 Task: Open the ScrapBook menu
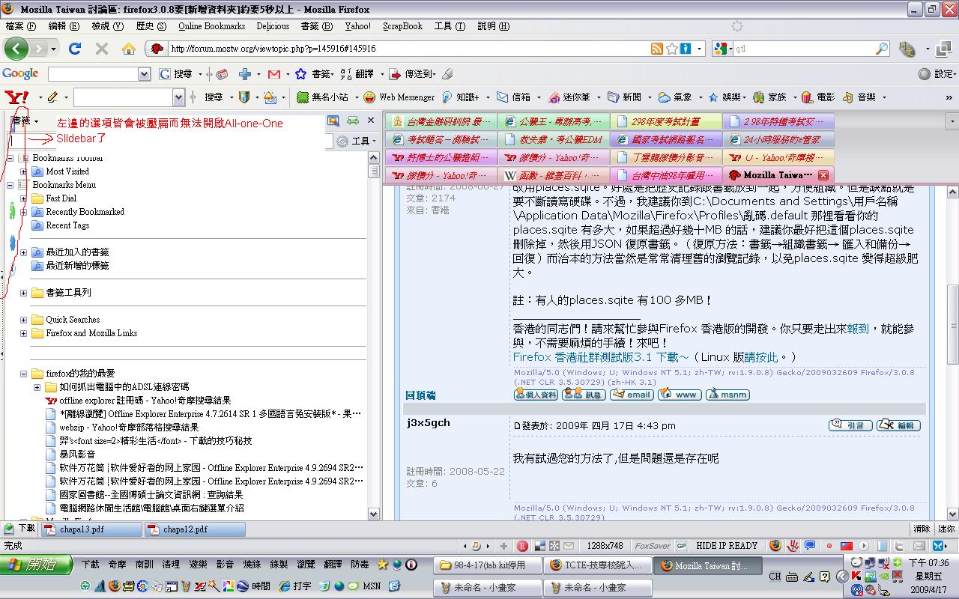[x=402, y=26]
